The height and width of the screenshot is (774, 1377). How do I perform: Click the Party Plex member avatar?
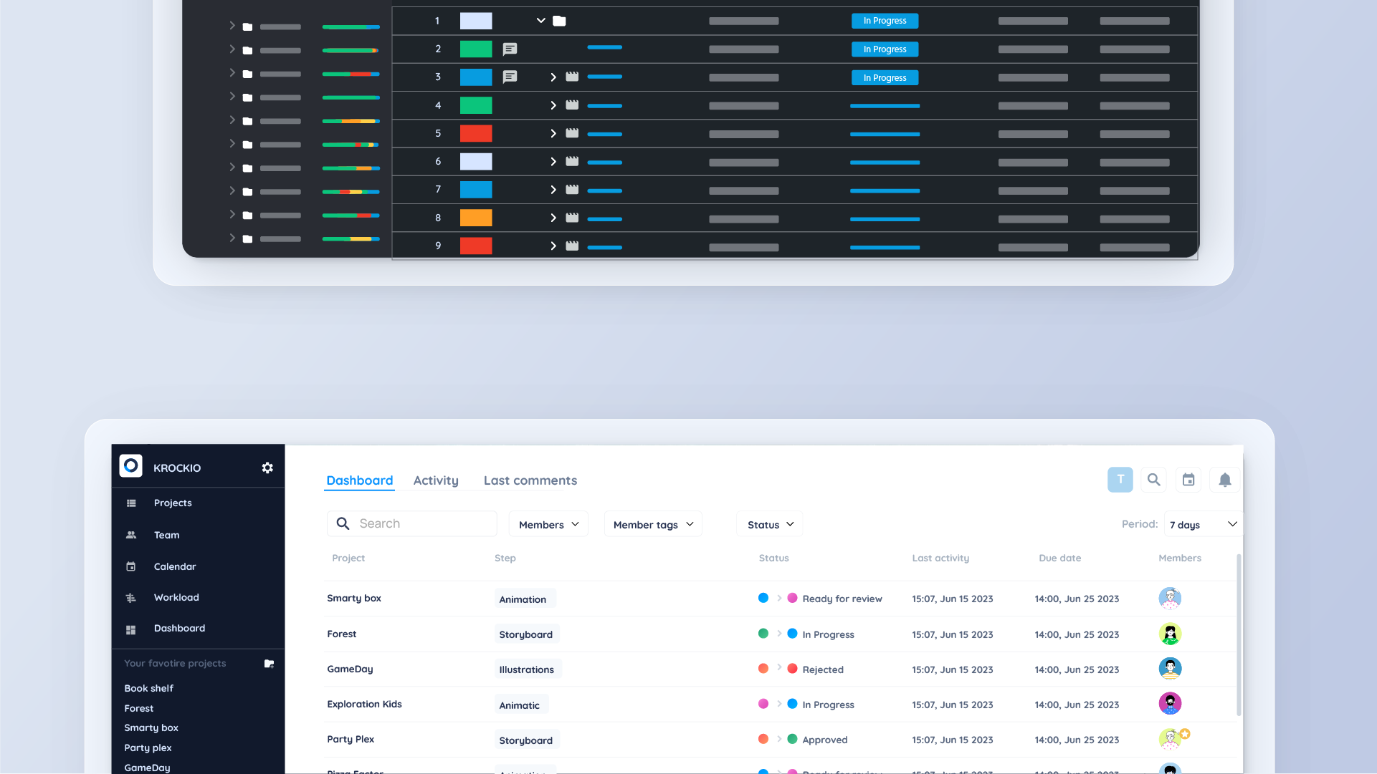click(1171, 738)
